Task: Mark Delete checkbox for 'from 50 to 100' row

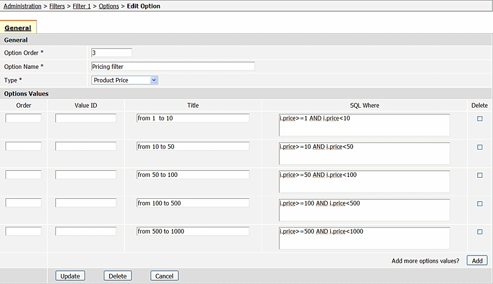Action: (x=480, y=175)
